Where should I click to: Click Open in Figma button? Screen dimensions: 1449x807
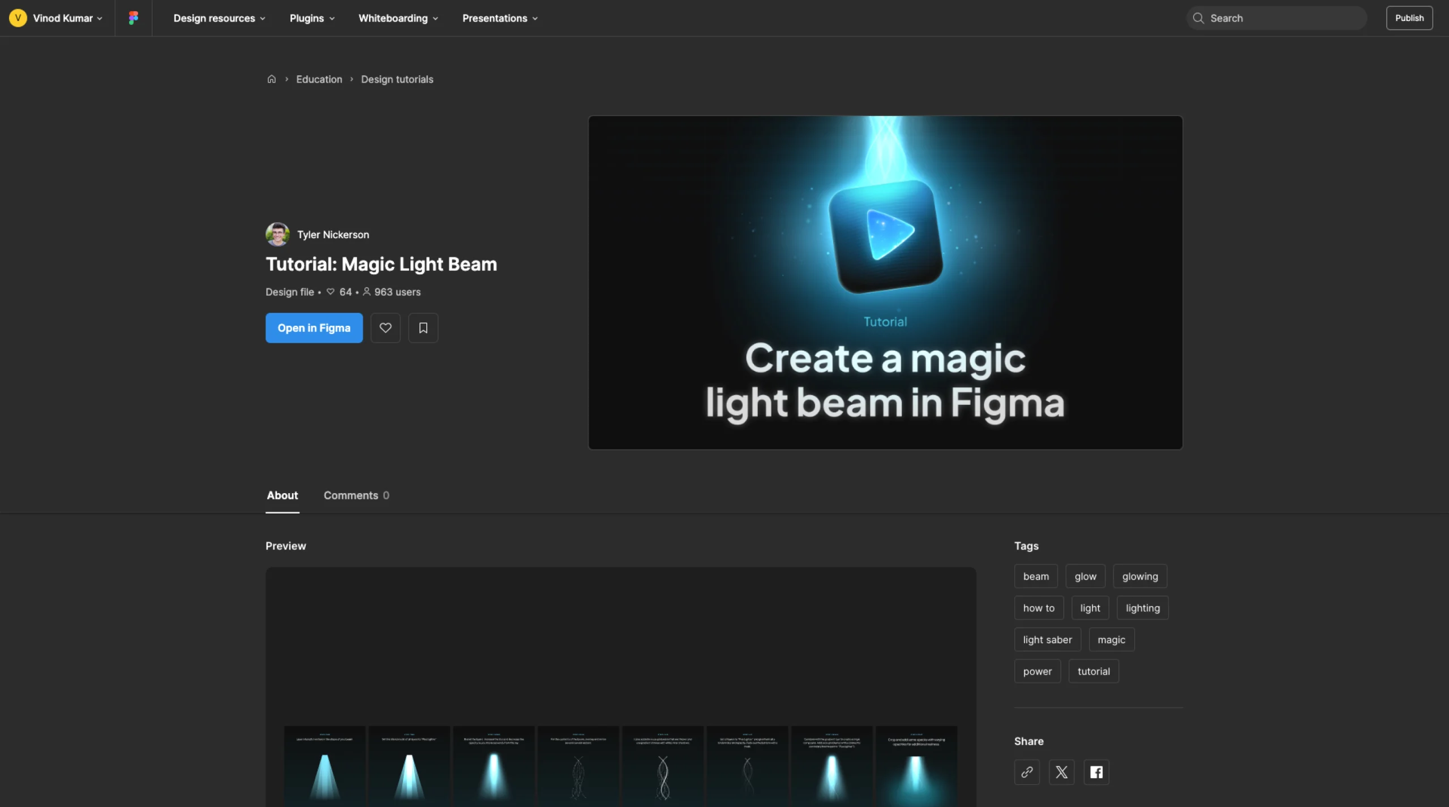tap(314, 328)
